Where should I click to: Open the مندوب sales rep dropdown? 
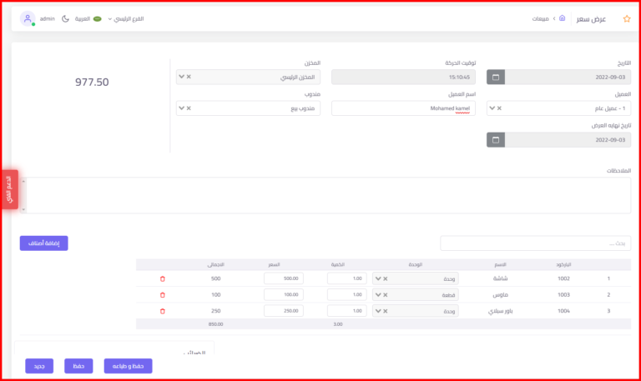(x=181, y=108)
